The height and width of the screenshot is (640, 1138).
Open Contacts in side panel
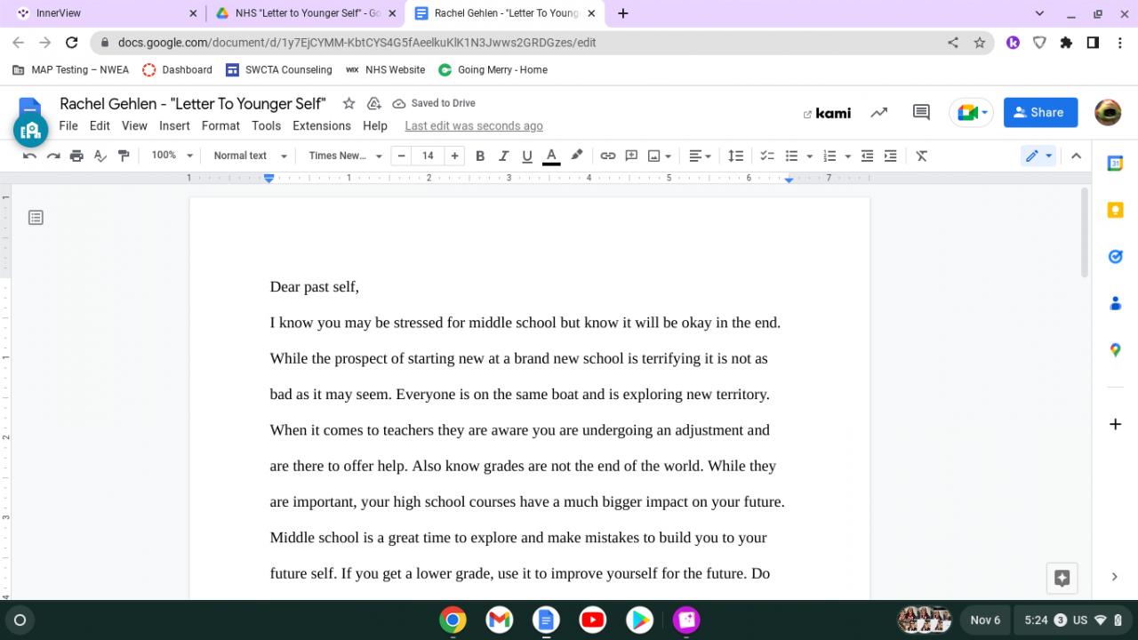(1115, 304)
